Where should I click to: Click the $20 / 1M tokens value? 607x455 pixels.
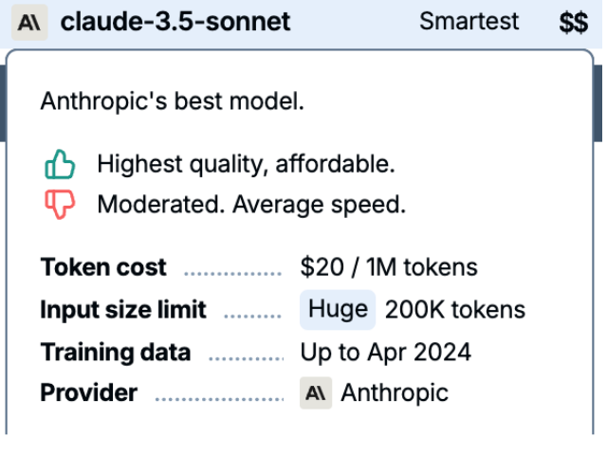click(x=389, y=267)
